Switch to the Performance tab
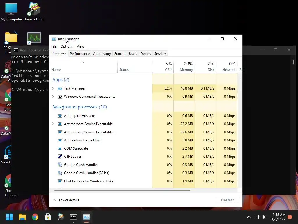This screenshot has height=224, width=298. (x=80, y=54)
